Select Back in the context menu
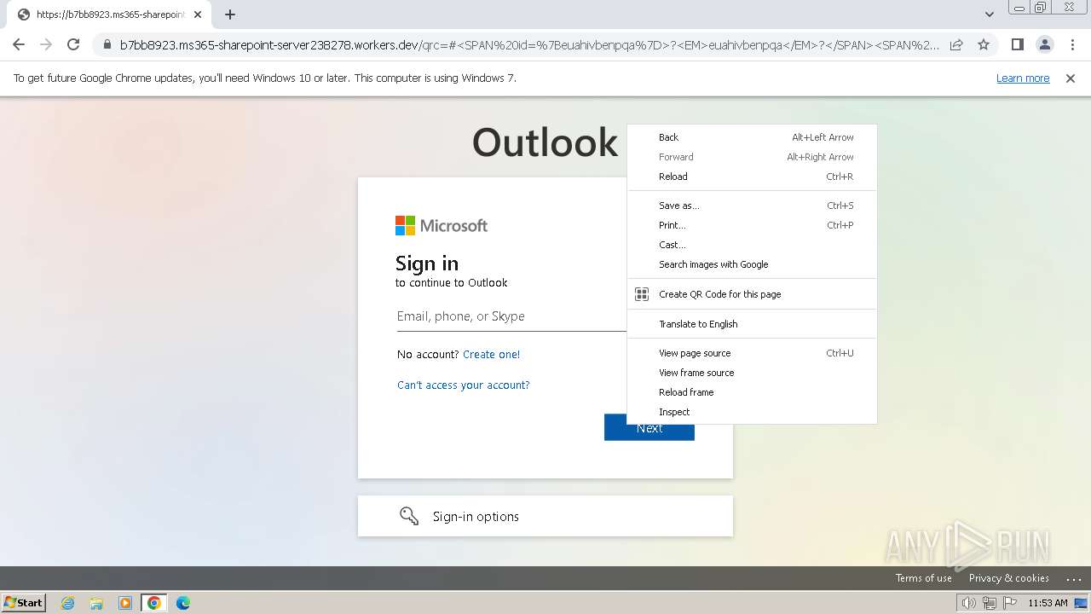This screenshot has height=614, width=1091. [x=752, y=137]
